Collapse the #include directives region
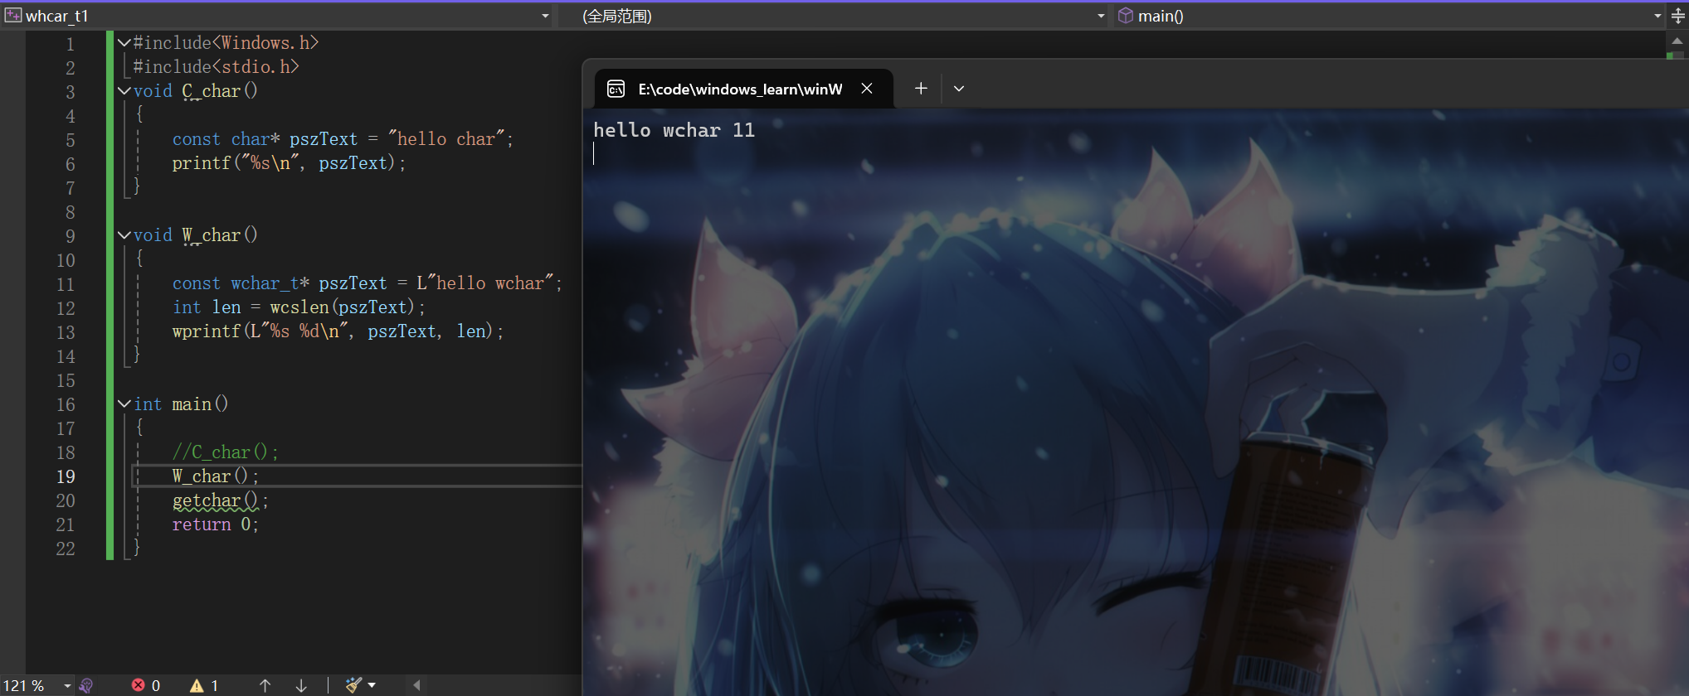The image size is (1689, 696). (x=124, y=43)
